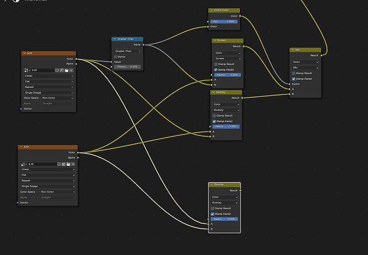Screen dimensions: 368x255
Task: Collapse the Invert Color node
Action: (x=211, y=10)
